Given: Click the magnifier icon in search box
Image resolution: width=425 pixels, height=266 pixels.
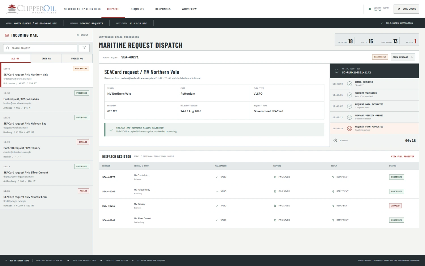Looking at the screenshot, I should (8, 48).
